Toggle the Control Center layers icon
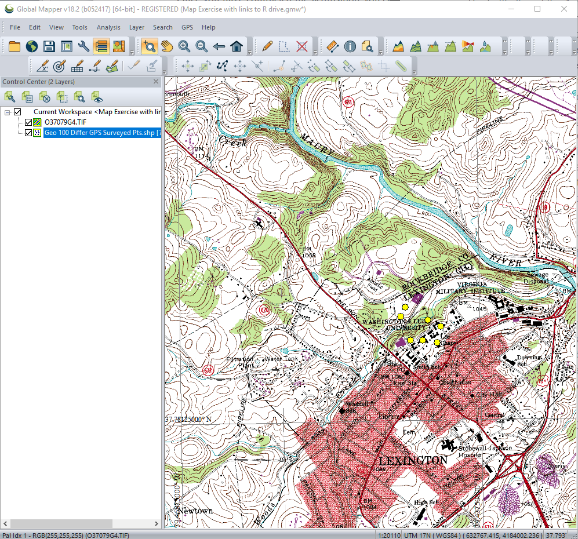Screen dimensions: 578x539 (101, 46)
